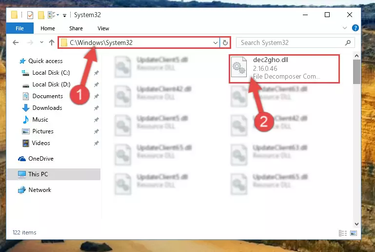This screenshot has width=375, height=252.
Task: Open the recent locations dropdown arrow
Action: 41,42
